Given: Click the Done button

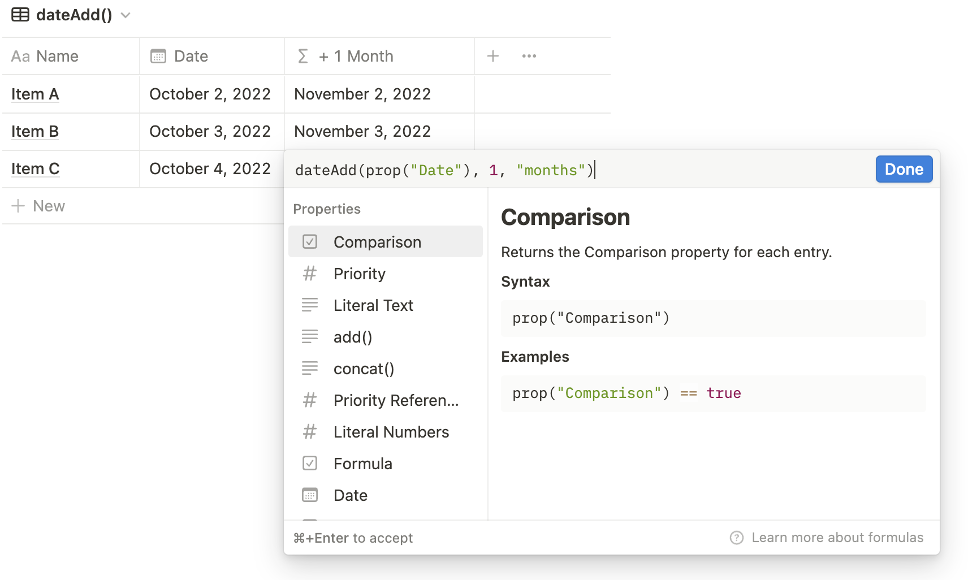Looking at the screenshot, I should pyautogui.click(x=903, y=169).
